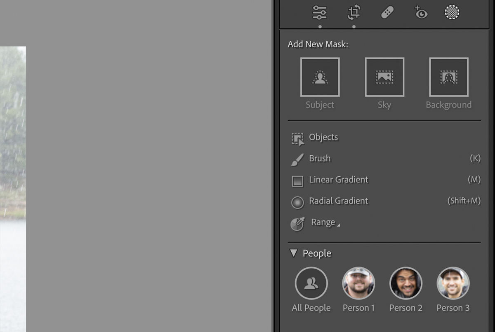Select the Crop and Rotate tool
Screen dimensions: 495x332
pyautogui.click(x=354, y=12)
